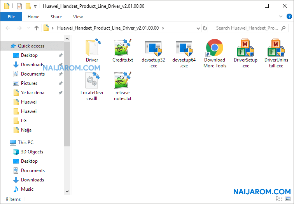Click the New folder icon in title bar
294x204 pixels.
pyautogui.click(x=28, y=6)
